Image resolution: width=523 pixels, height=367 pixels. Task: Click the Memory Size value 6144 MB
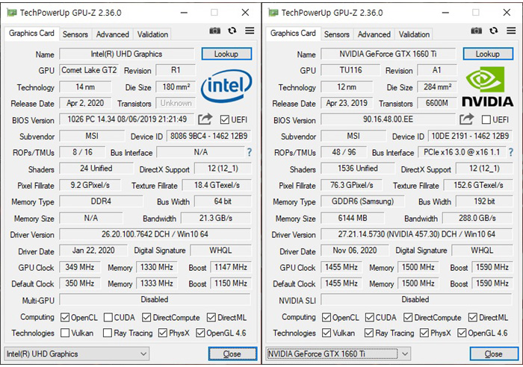point(353,218)
